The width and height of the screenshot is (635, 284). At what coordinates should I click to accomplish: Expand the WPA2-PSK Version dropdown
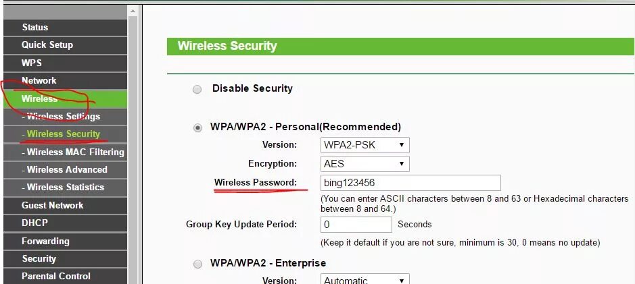click(365, 145)
